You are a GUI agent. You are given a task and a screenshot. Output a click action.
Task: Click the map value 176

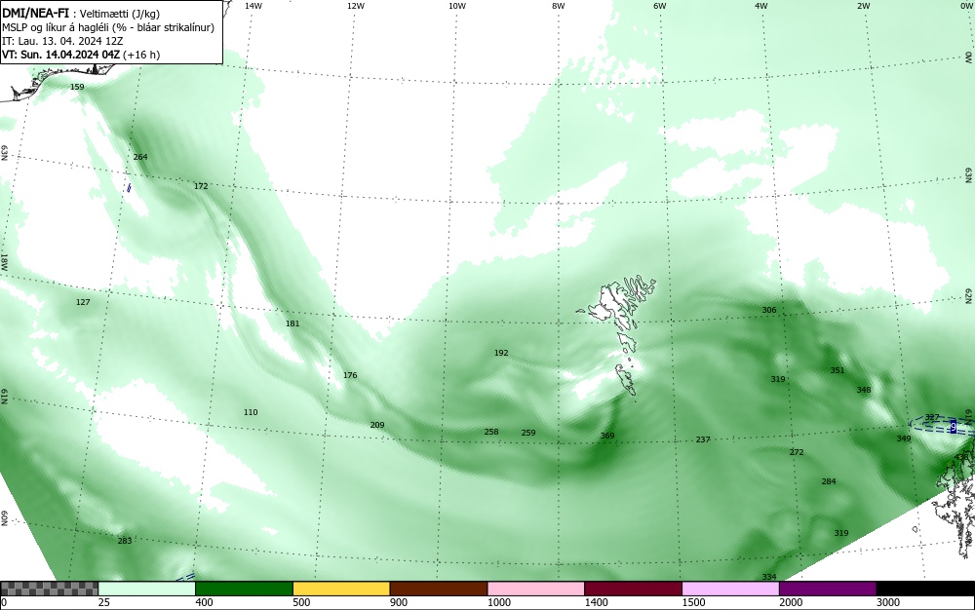(350, 374)
